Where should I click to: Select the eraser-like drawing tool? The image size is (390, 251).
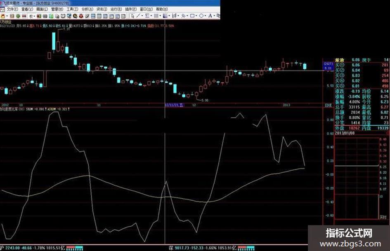(x=183, y=16)
